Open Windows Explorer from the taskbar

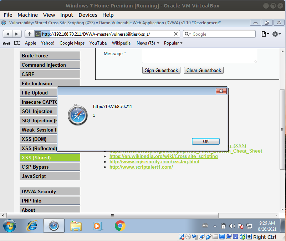pos(76,226)
